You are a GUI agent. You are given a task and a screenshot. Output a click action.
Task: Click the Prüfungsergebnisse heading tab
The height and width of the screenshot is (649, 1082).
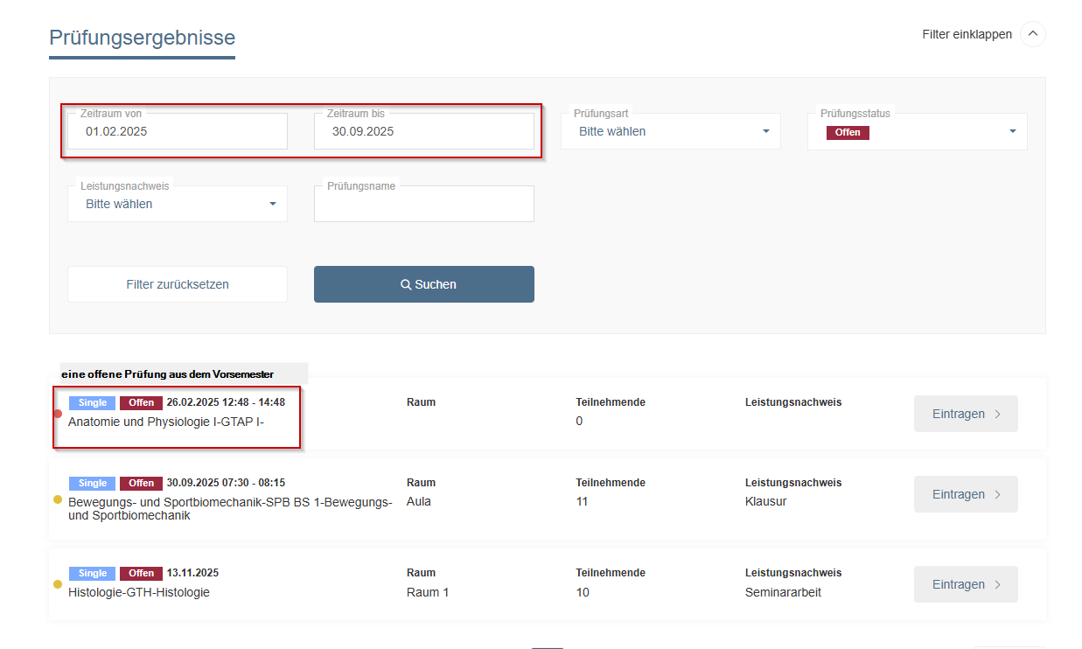point(142,38)
